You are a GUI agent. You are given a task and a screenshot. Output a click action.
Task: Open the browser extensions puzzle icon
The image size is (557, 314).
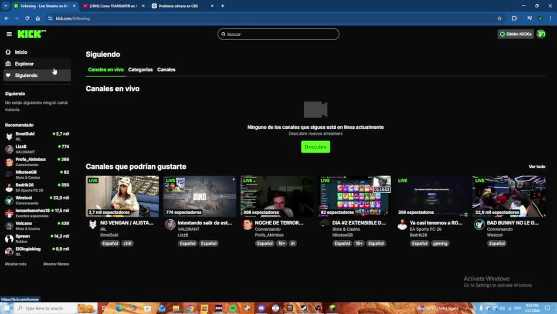(514, 18)
